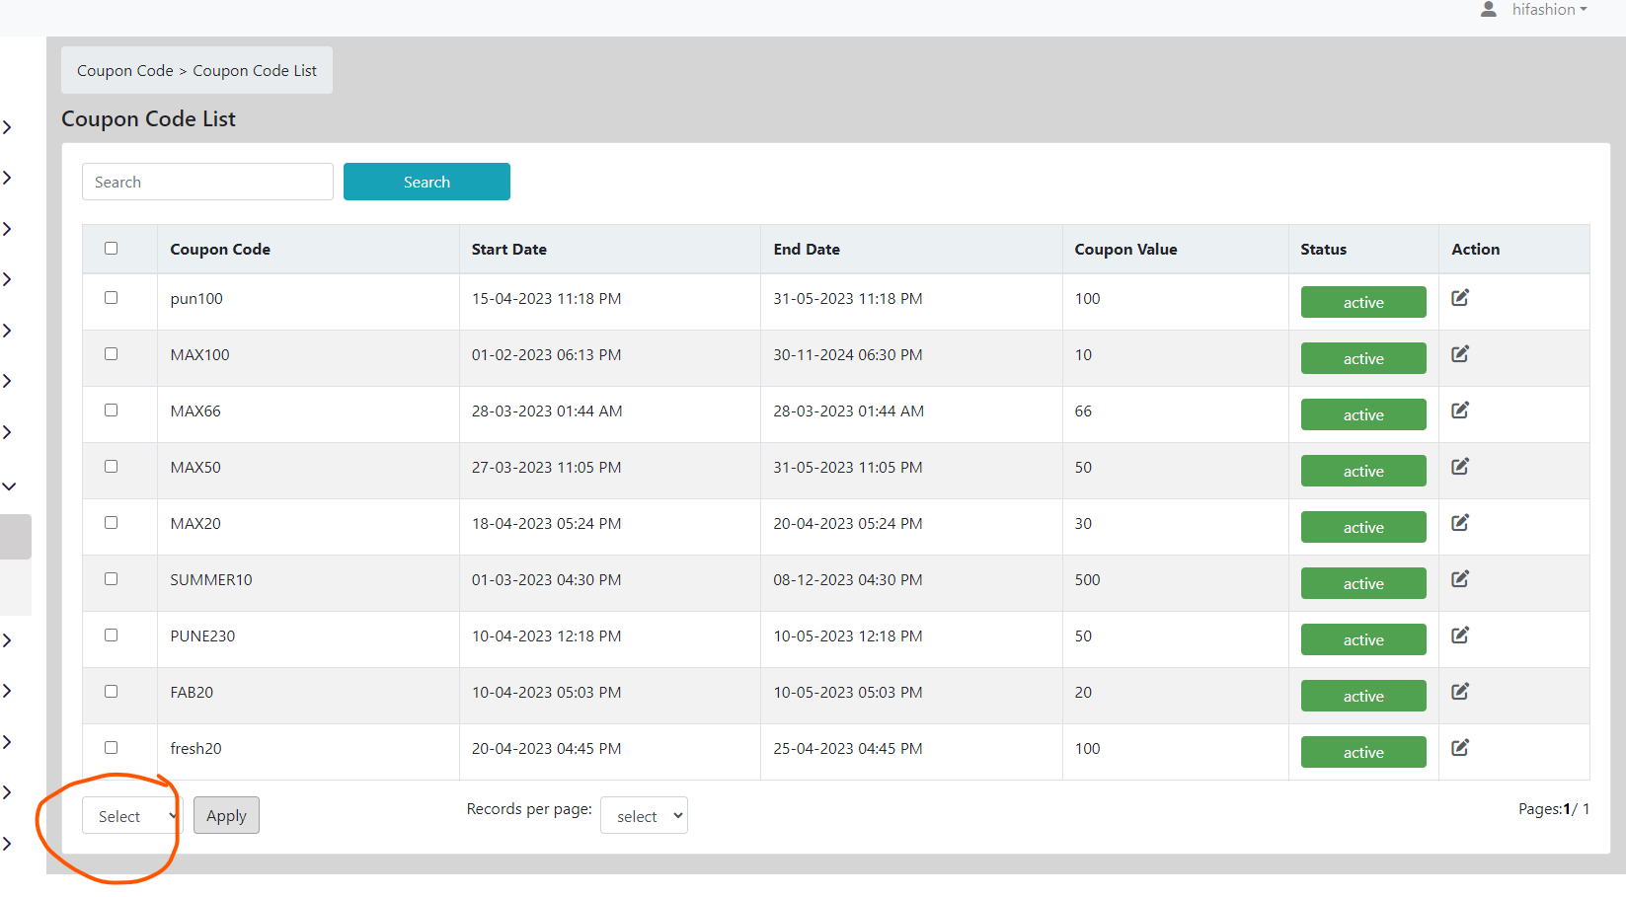Viewport: 1626px width, 897px height.
Task: Click the active status button for MAX100
Action: click(x=1363, y=358)
